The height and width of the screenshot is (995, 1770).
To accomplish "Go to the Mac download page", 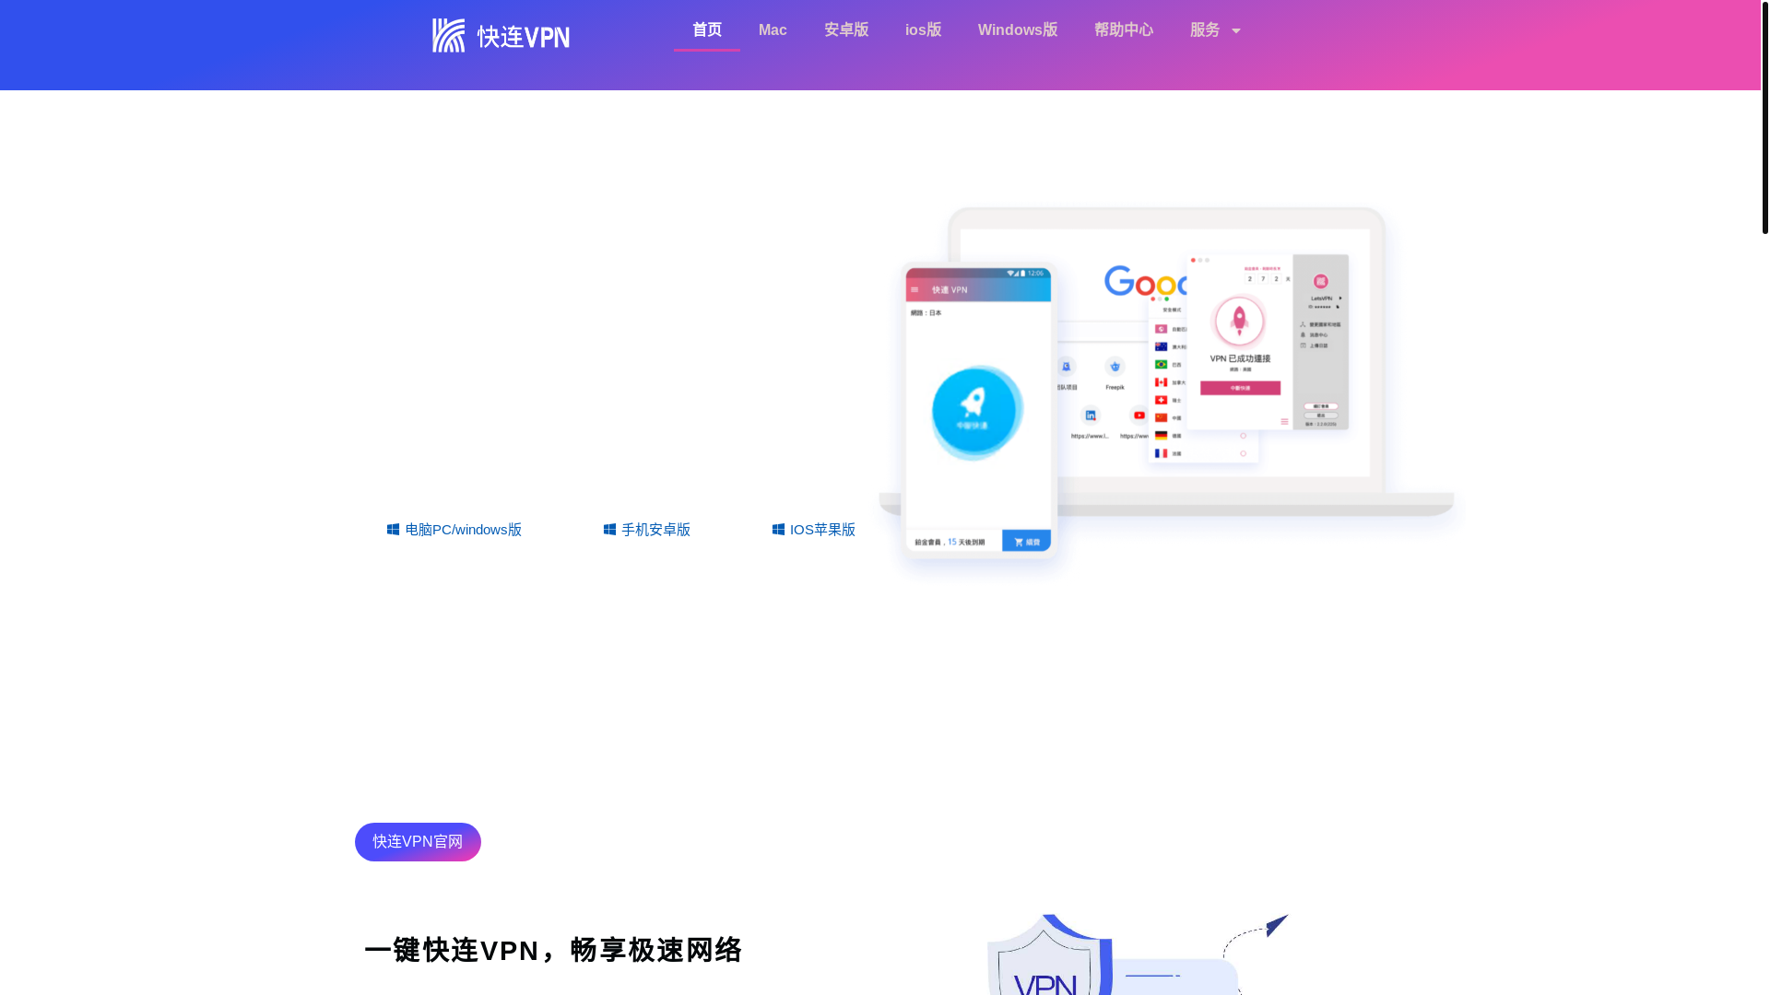I will [773, 30].
